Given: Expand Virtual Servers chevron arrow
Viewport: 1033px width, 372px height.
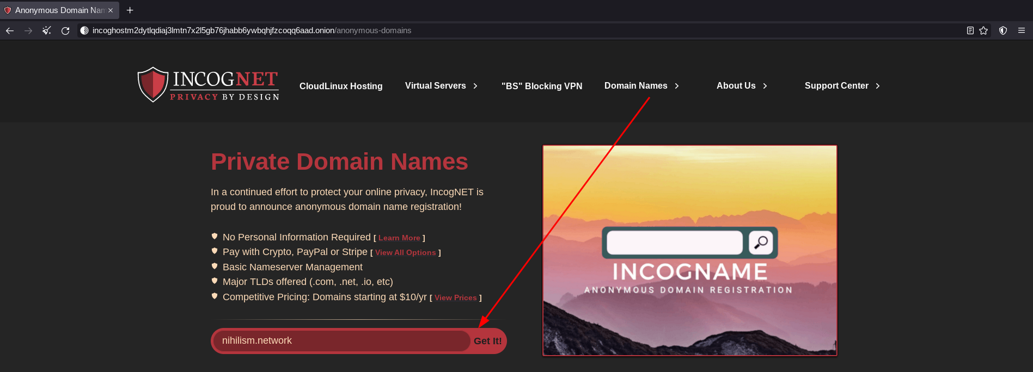Looking at the screenshot, I should (x=475, y=86).
